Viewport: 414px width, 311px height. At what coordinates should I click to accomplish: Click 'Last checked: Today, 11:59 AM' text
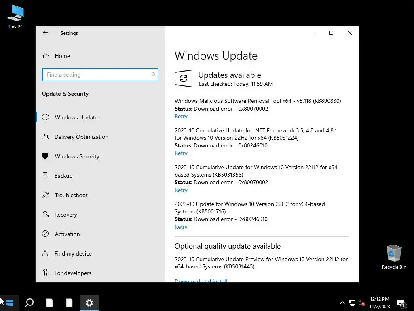(236, 84)
